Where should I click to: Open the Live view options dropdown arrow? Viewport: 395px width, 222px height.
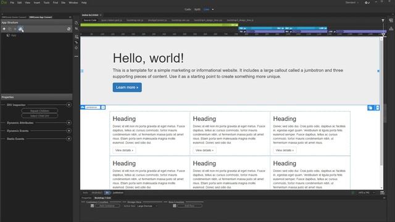213,10
